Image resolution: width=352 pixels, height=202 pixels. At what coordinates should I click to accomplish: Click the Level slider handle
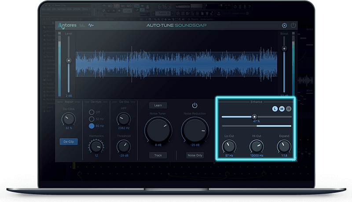click(69, 60)
